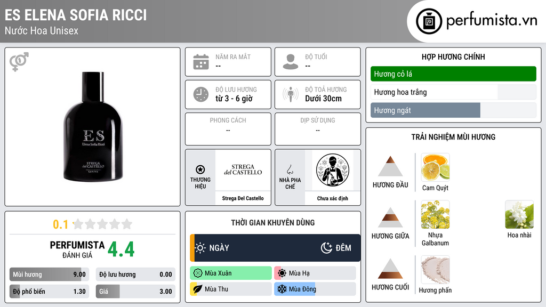Click the Strega del Castello brand logo
The height and width of the screenshot is (307, 546).
(x=243, y=169)
